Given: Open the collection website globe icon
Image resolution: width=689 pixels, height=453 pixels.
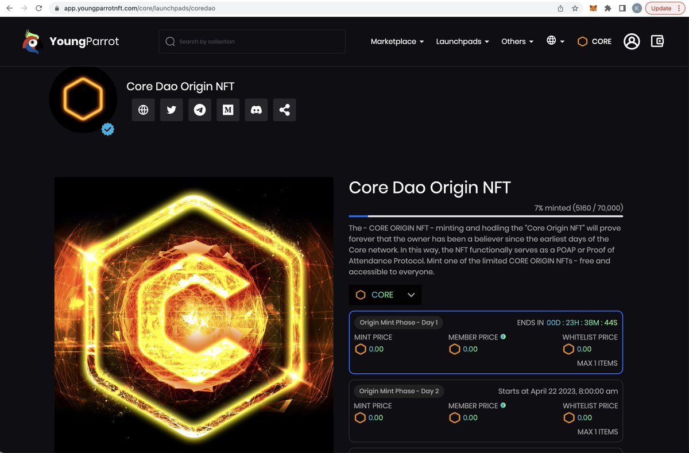Looking at the screenshot, I should click(144, 110).
